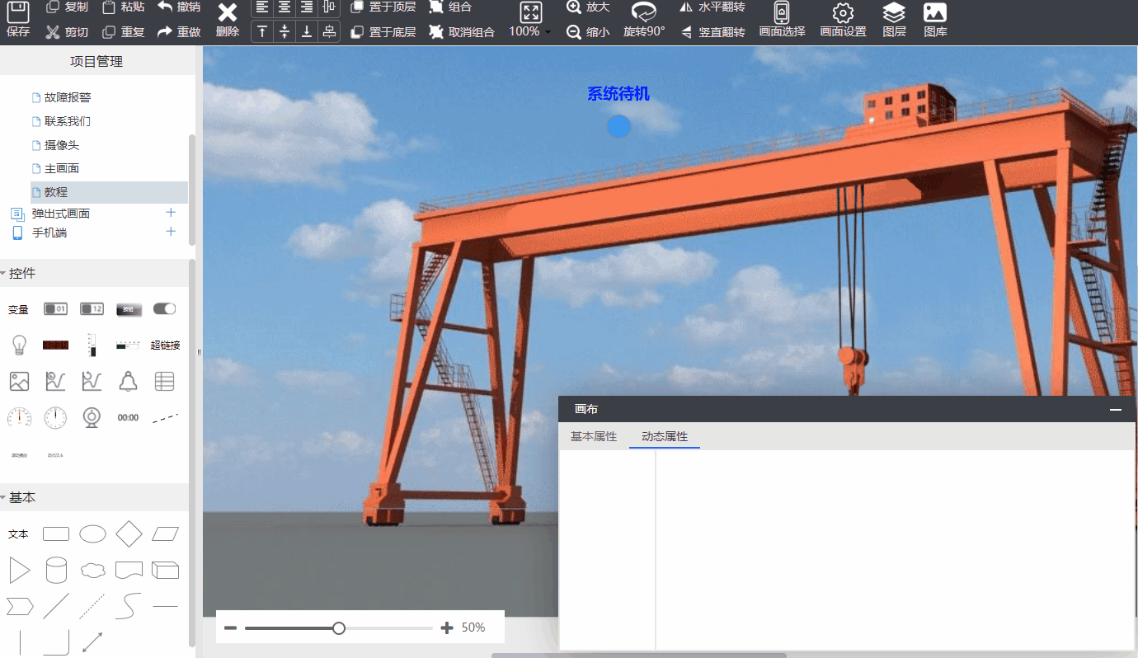Select the triangle shape
The width and height of the screenshot is (1138, 658).
coord(19,570)
